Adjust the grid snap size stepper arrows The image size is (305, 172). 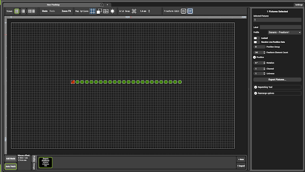[x=149, y=11]
